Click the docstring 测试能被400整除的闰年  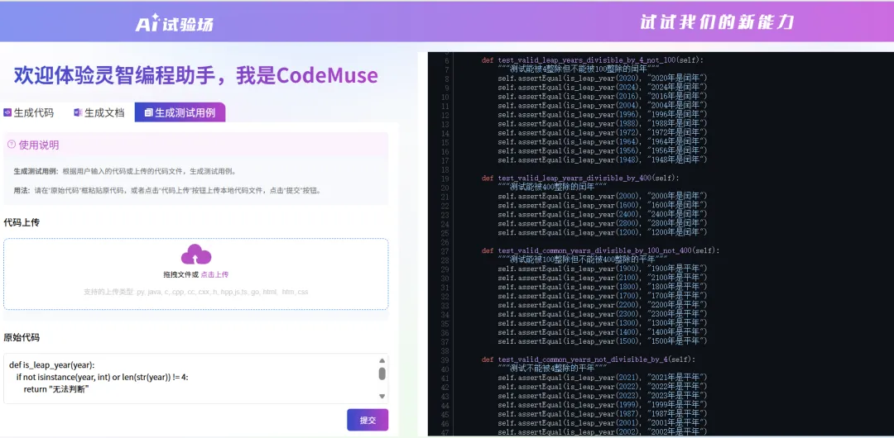(x=552, y=187)
